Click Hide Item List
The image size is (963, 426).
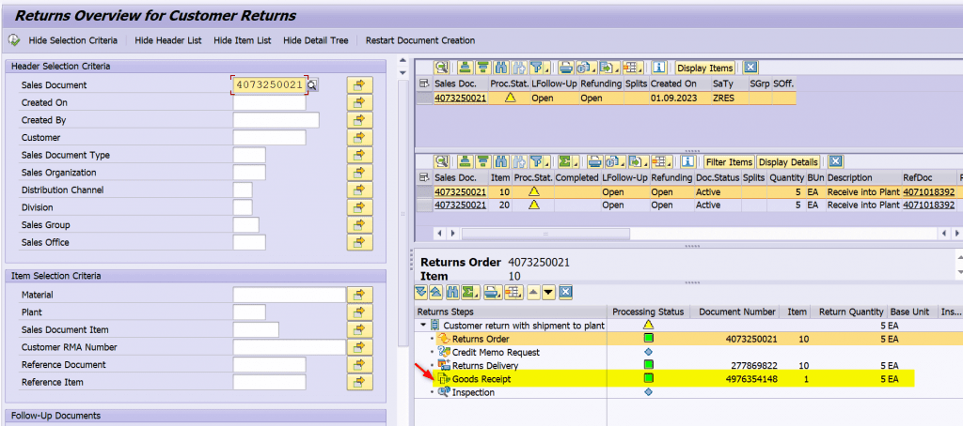click(x=243, y=40)
